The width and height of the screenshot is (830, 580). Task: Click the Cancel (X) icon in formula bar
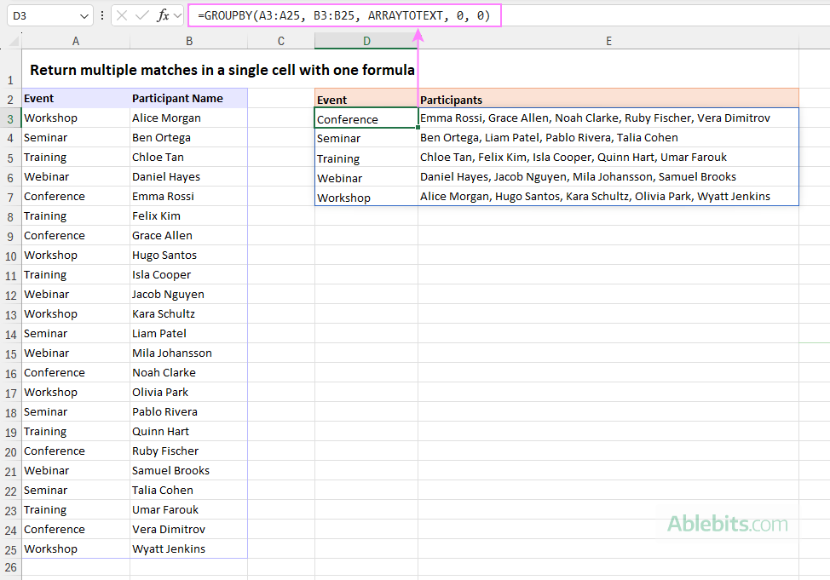pyautogui.click(x=122, y=15)
